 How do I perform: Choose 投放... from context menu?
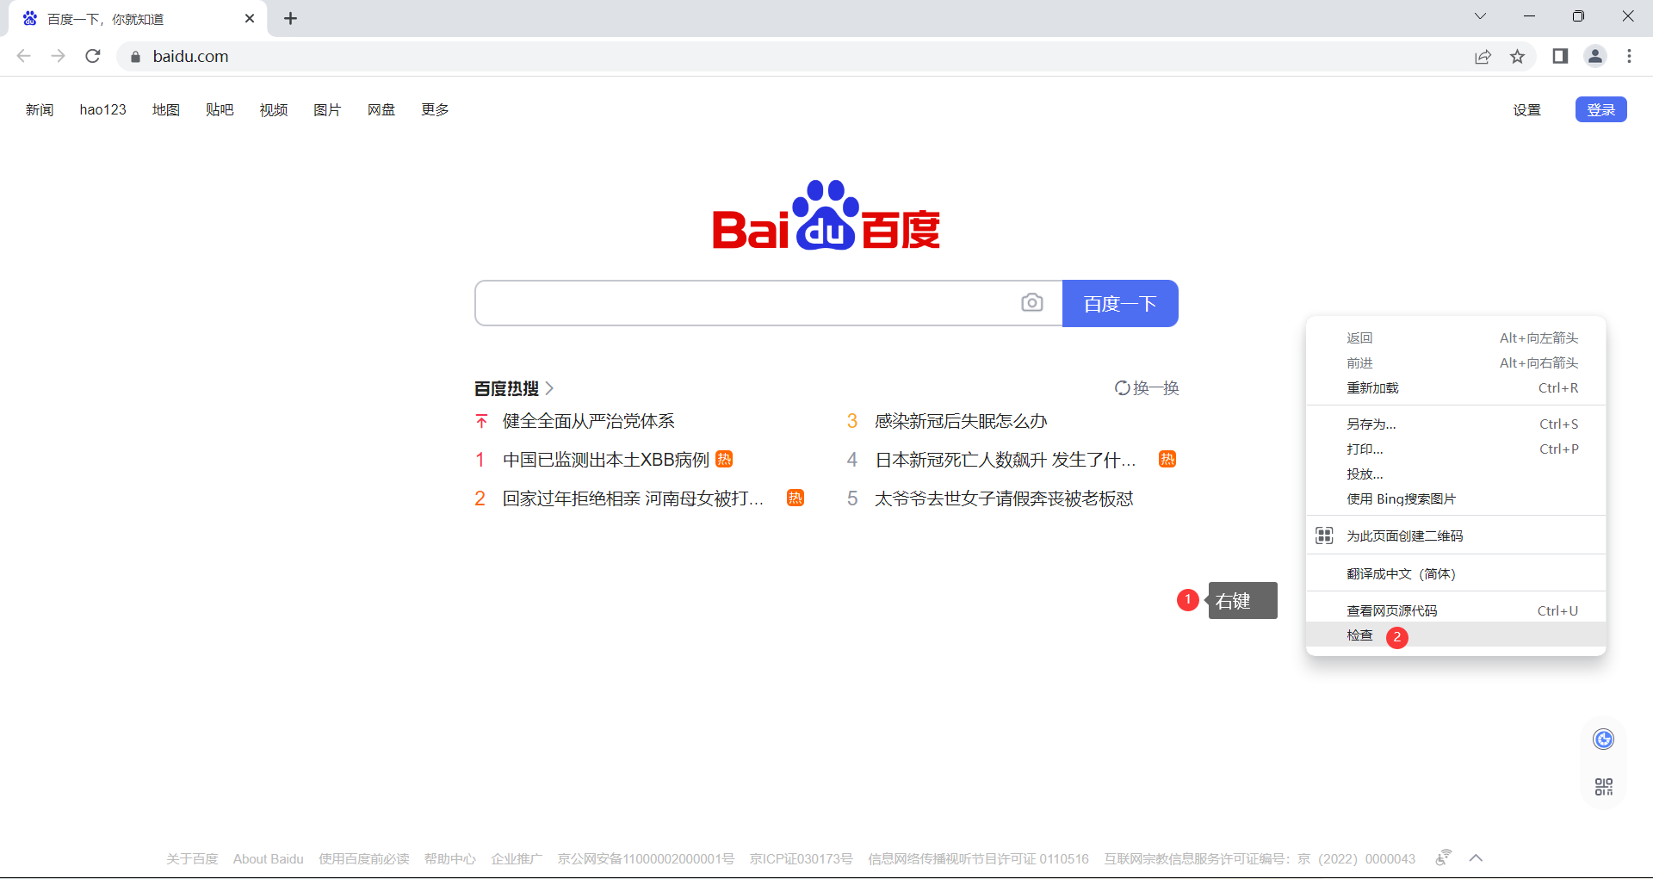click(x=1456, y=474)
